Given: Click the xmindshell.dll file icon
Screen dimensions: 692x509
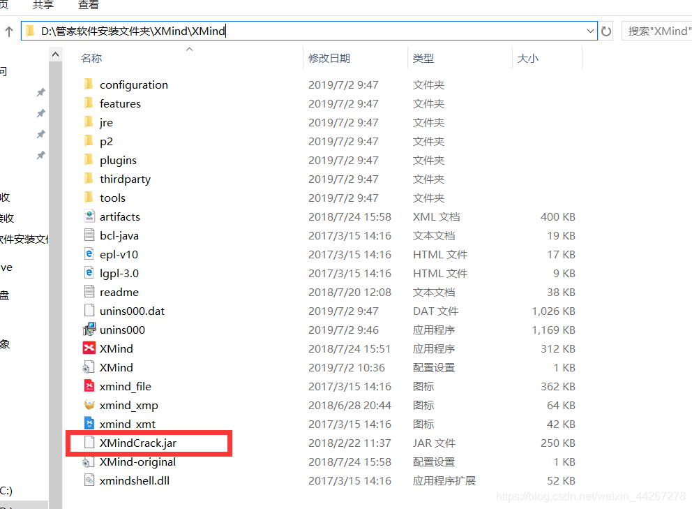Looking at the screenshot, I should (89, 480).
